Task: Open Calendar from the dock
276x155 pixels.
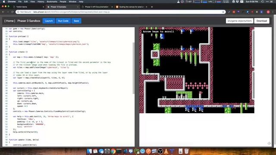Action: pyautogui.click(x=95, y=151)
